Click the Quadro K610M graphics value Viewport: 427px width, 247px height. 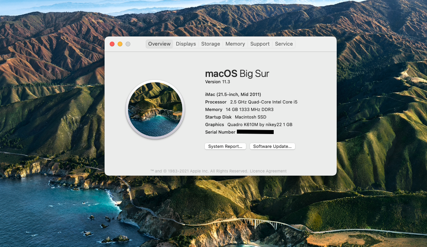tap(260, 124)
